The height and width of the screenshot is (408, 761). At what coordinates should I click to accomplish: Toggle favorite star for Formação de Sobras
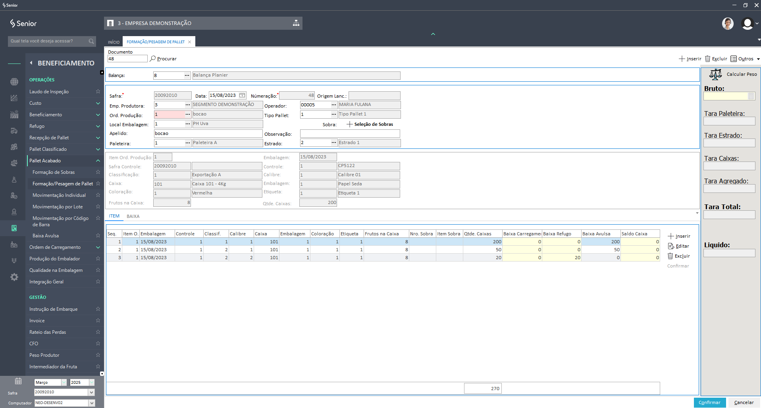pyautogui.click(x=98, y=172)
